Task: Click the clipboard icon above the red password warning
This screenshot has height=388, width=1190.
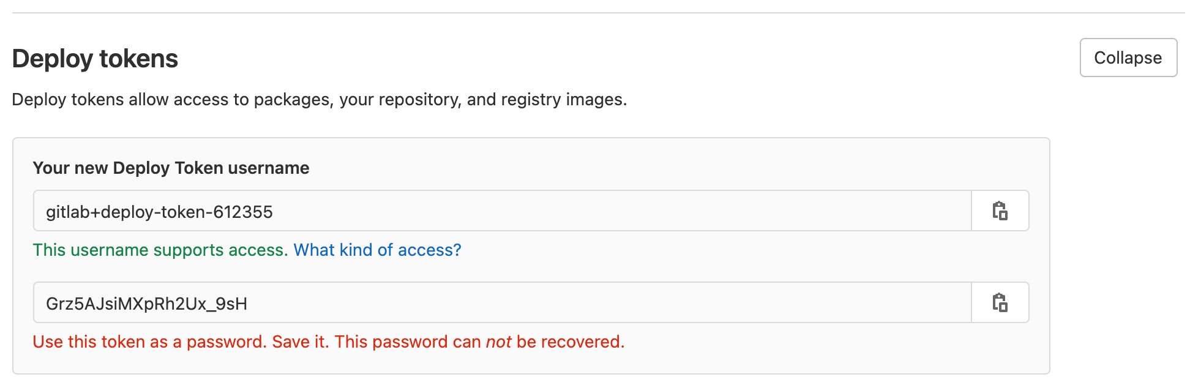Action: [x=1000, y=302]
